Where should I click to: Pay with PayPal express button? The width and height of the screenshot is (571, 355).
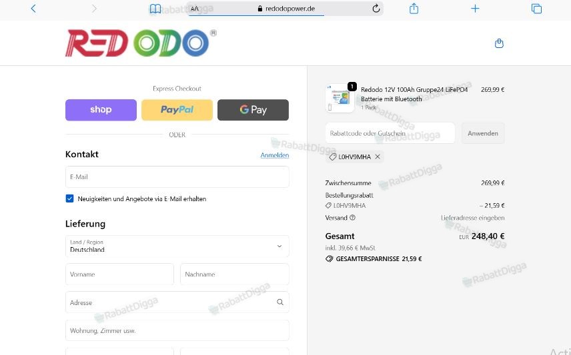[x=177, y=110]
